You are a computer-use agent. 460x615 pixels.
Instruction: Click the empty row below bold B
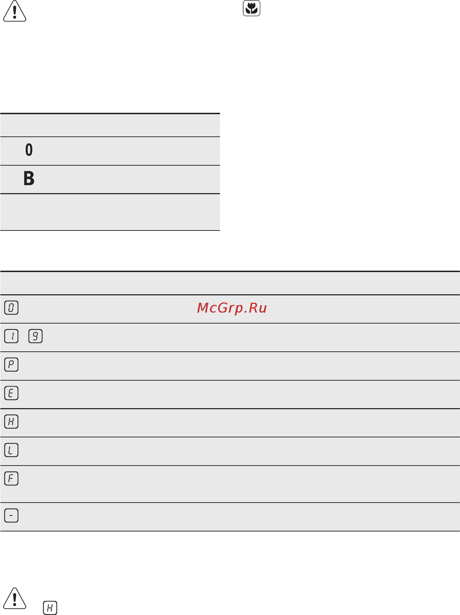[110, 212]
